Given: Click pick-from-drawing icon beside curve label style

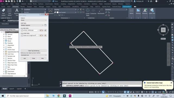Looking at the screenshot, I should click(x=45, y=35).
